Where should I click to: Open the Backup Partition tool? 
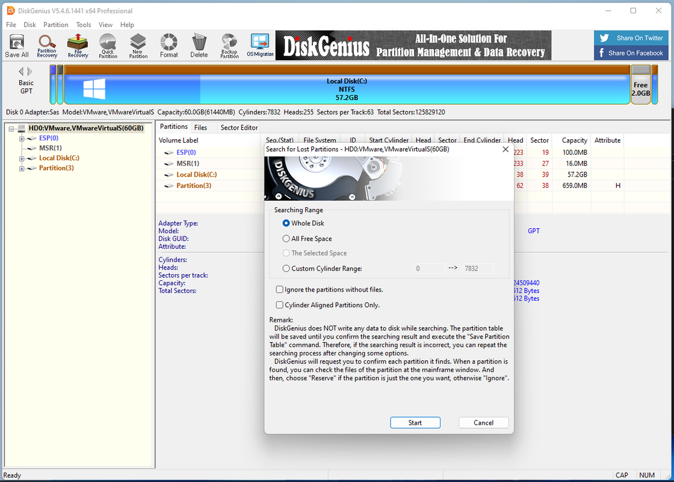tap(229, 45)
